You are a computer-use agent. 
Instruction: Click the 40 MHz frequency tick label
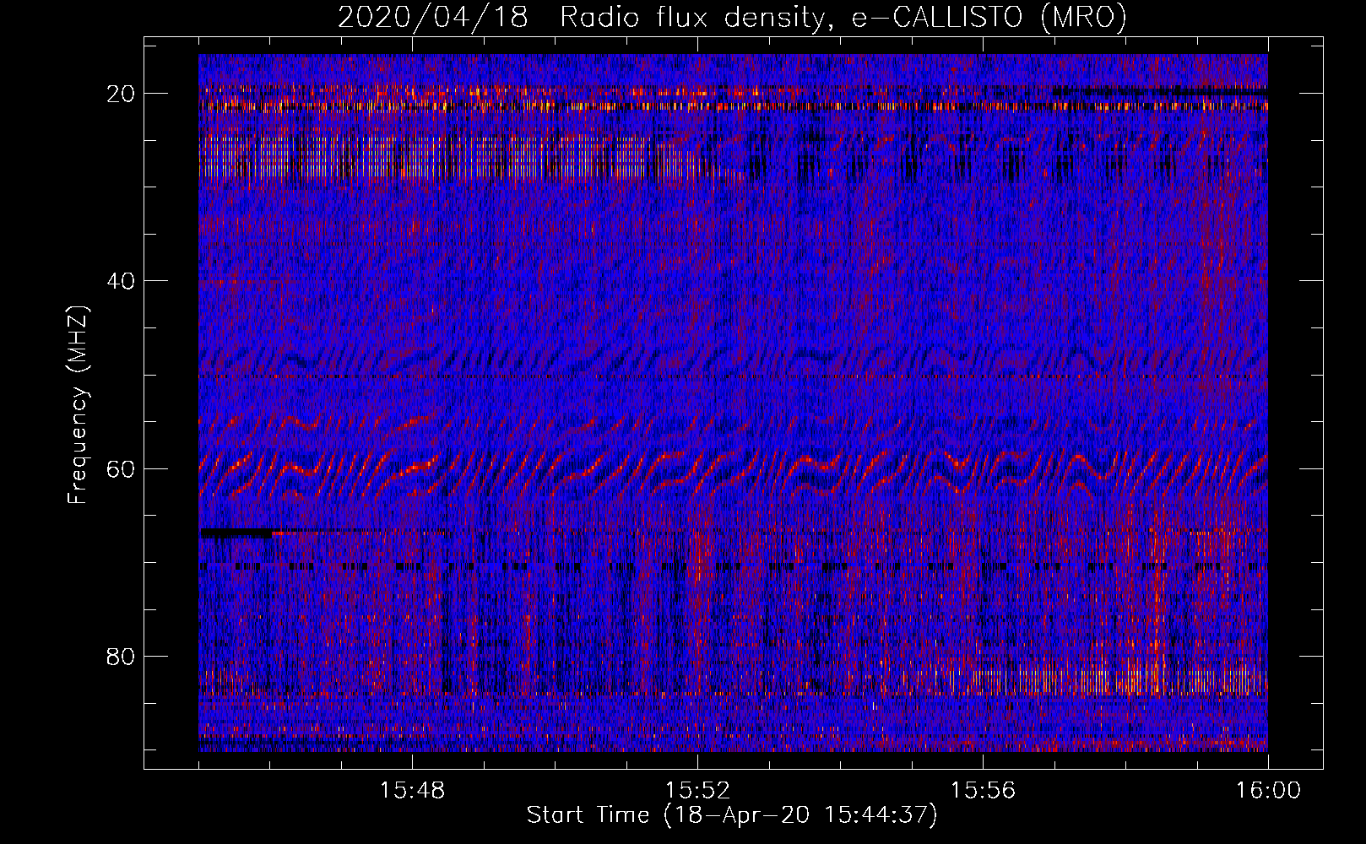tap(122, 280)
